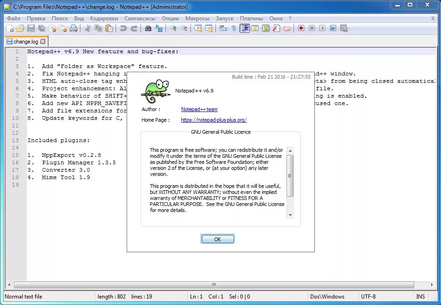Viewport: 441px width, 305px height.
Task: Open the Поиск menu
Action: [60, 19]
